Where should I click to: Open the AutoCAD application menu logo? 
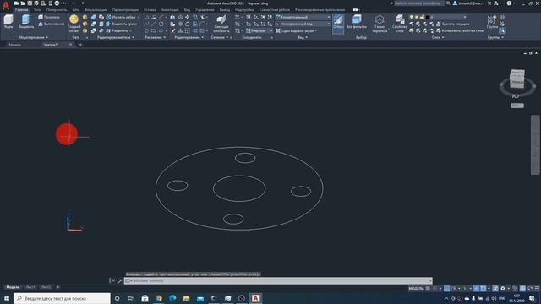tap(6, 6)
